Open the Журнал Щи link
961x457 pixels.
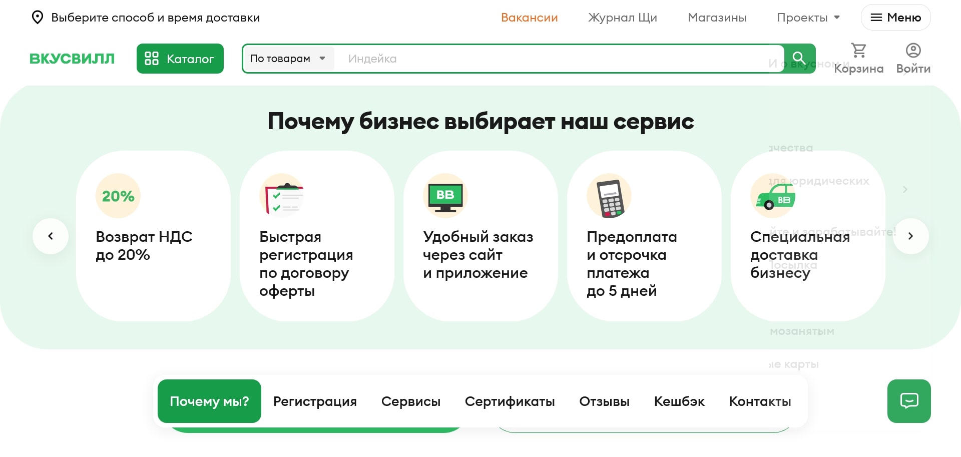click(x=622, y=17)
